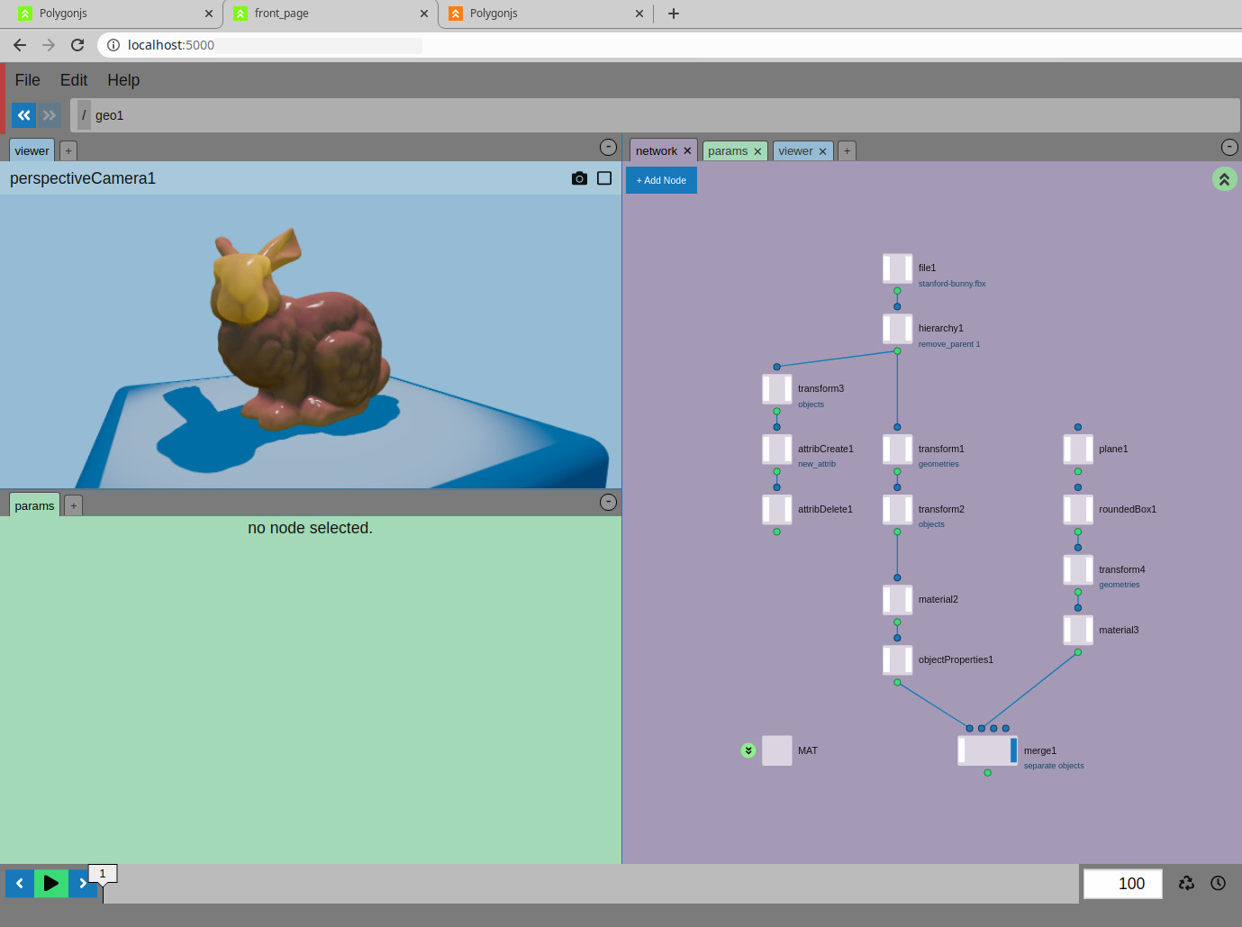The height and width of the screenshot is (927, 1242).
Task: Click merge1 node first input connector
Action: point(969,728)
